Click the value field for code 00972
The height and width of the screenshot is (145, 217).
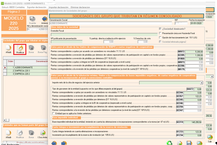point(194,52)
